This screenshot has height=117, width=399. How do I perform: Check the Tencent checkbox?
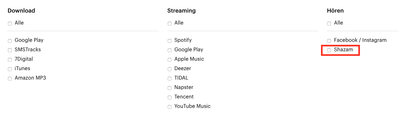(x=170, y=97)
